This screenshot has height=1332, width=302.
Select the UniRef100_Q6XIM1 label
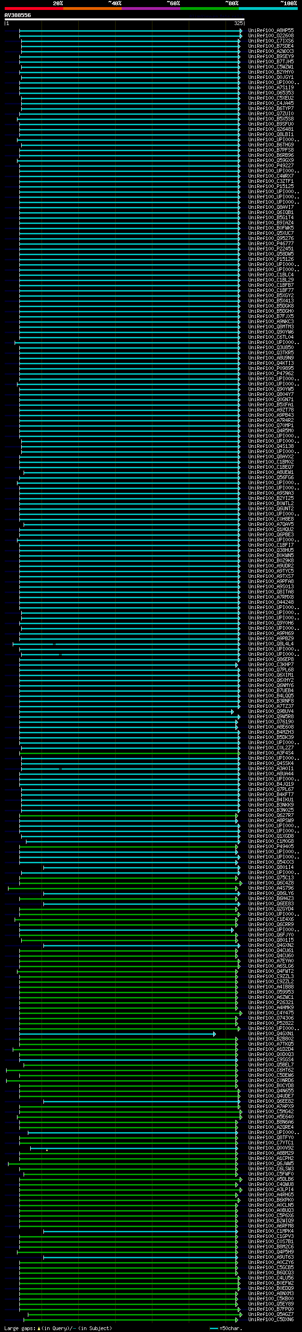pos(270,675)
